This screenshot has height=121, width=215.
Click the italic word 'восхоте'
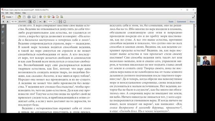click(49, 76)
